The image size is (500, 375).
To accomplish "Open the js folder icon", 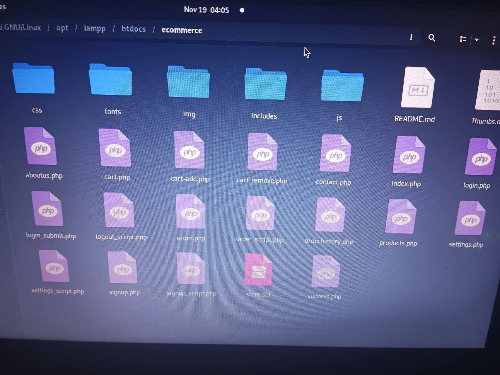I will tap(342, 86).
